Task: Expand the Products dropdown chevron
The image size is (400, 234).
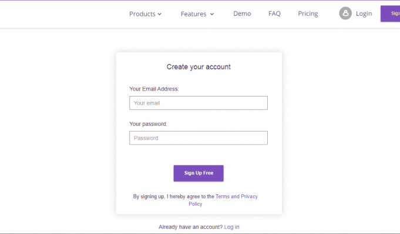Action: [159, 14]
